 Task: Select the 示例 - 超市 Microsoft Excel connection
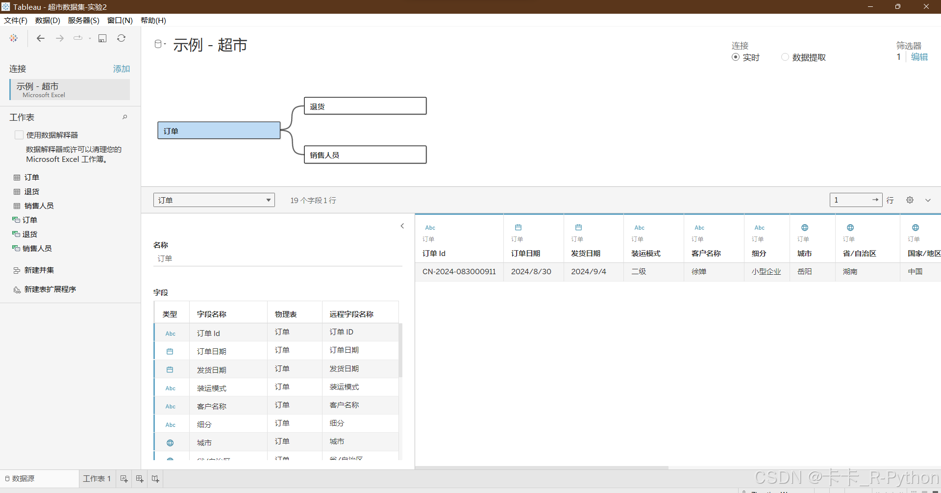point(70,90)
